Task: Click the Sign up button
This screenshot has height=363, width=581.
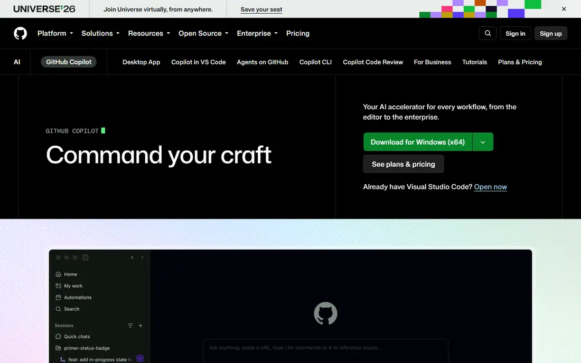Action: 550,33
